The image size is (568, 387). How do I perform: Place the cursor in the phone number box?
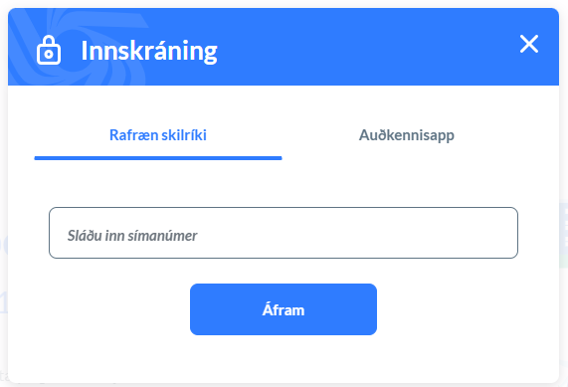[284, 233]
